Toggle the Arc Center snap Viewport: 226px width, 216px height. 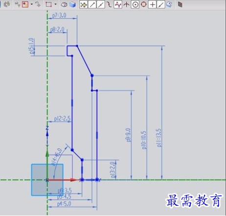pyautogui.click(x=135, y=5)
